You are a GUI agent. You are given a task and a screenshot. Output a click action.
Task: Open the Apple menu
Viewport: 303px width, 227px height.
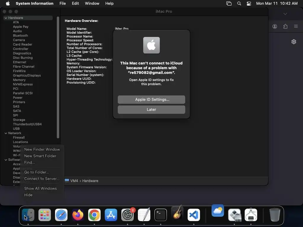[8, 4]
